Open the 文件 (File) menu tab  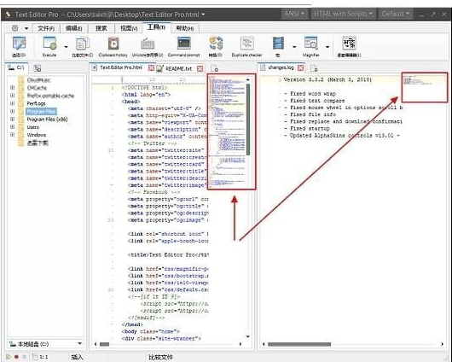(x=46, y=28)
